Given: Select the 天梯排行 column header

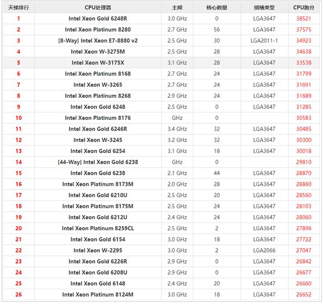Looking at the screenshot, I should (19, 7).
